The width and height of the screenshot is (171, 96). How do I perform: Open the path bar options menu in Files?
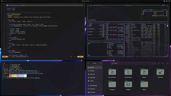click(x=155, y=63)
